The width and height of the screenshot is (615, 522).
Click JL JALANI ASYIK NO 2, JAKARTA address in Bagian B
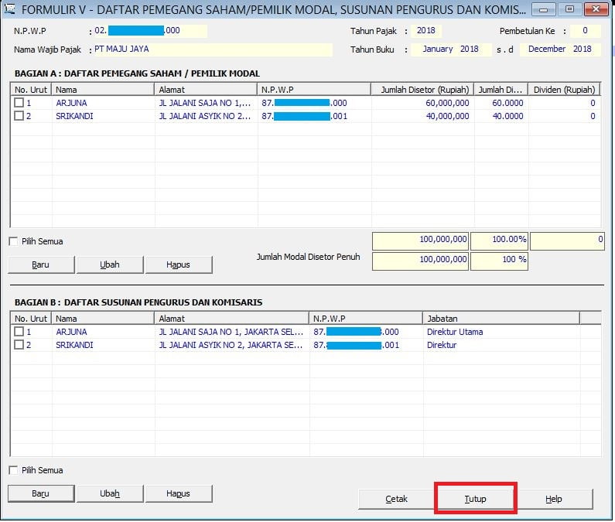tap(231, 346)
